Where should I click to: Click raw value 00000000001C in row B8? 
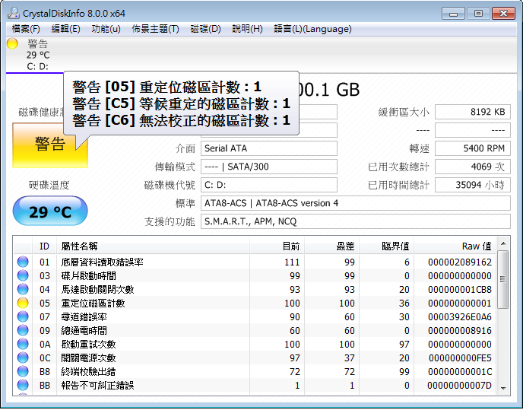pyautogui.click(x=460, y=372)
